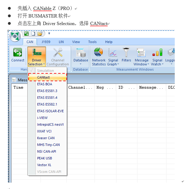The height and width of the screenshot is (189, 185).
Task: Expand the Logging dropdown arrow
Action: [171, 64]
